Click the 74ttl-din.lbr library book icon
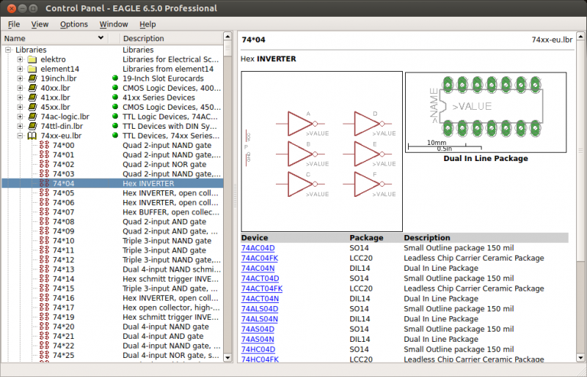This screenshot has width=587, height=377. tap(32, 127)
